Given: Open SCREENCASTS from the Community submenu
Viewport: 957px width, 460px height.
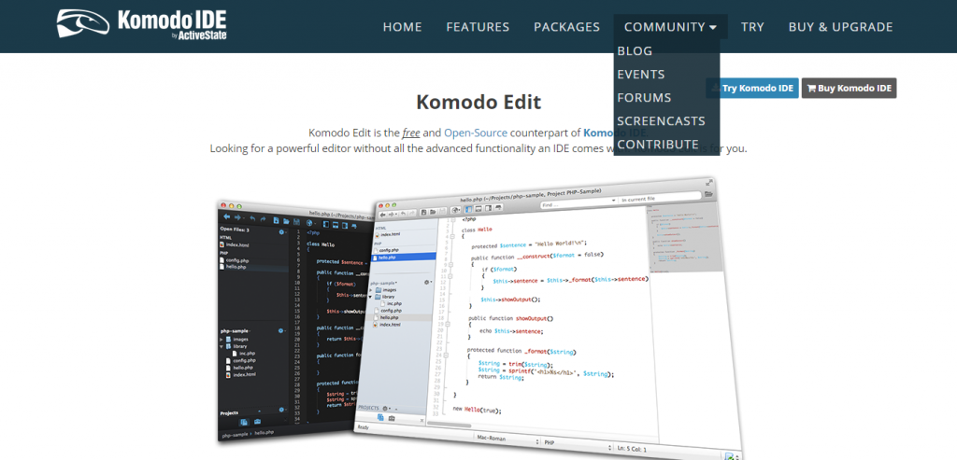Looking at the screenshot, I should point(661,120).
